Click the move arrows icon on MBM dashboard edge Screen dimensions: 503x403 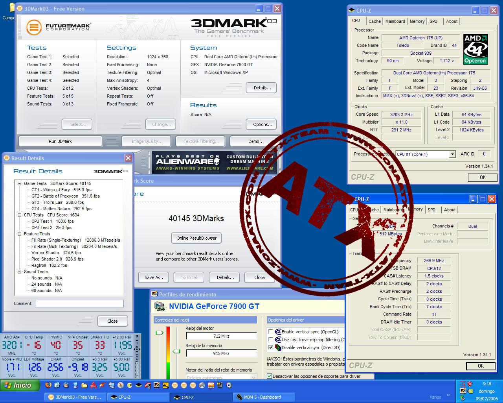click(x=137, y=349)
